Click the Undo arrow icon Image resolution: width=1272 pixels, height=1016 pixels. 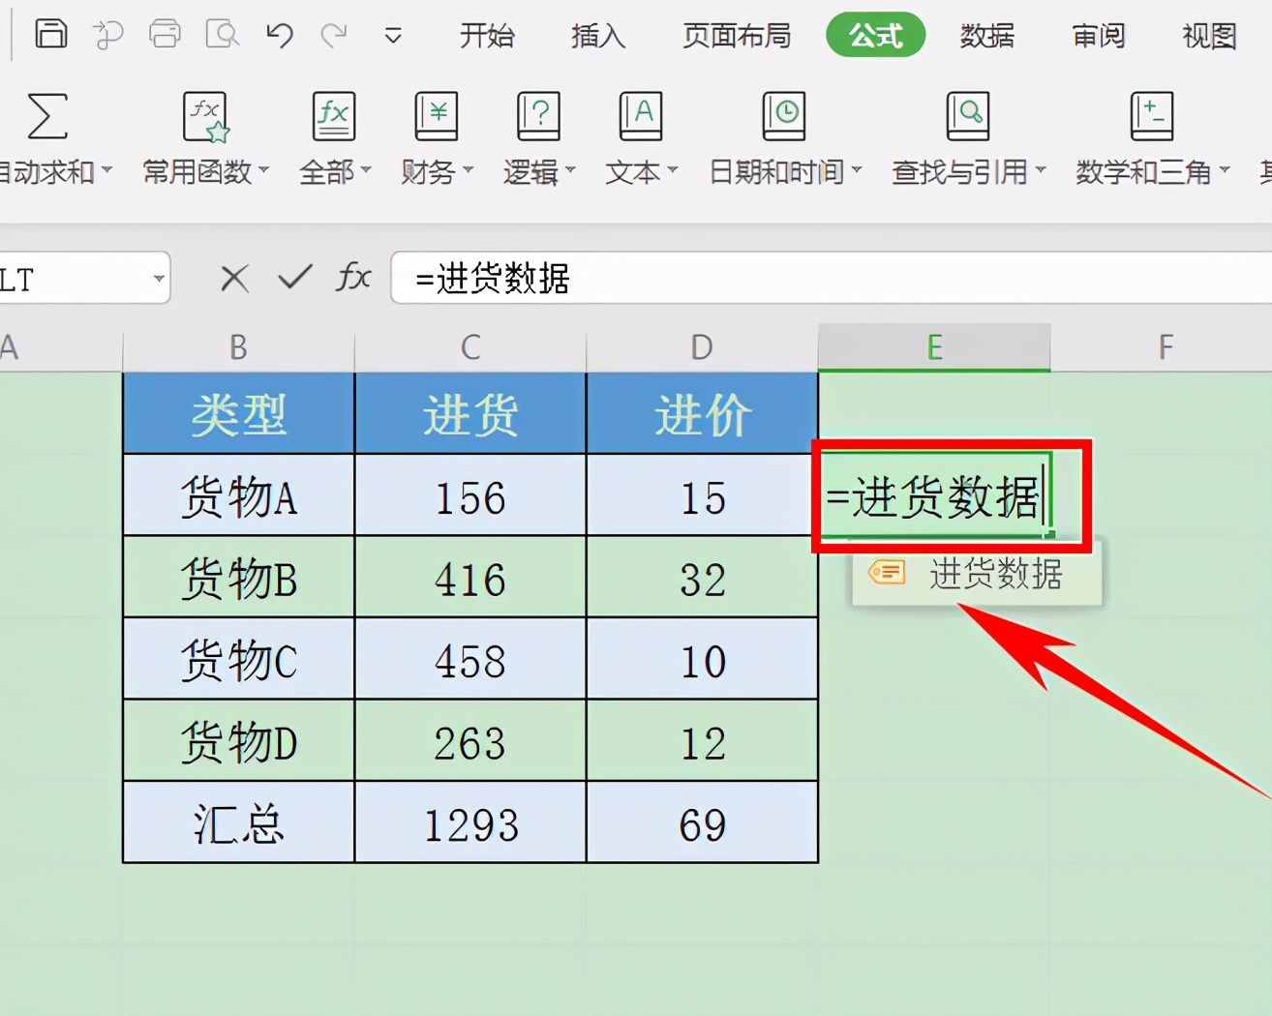(280, 36)
